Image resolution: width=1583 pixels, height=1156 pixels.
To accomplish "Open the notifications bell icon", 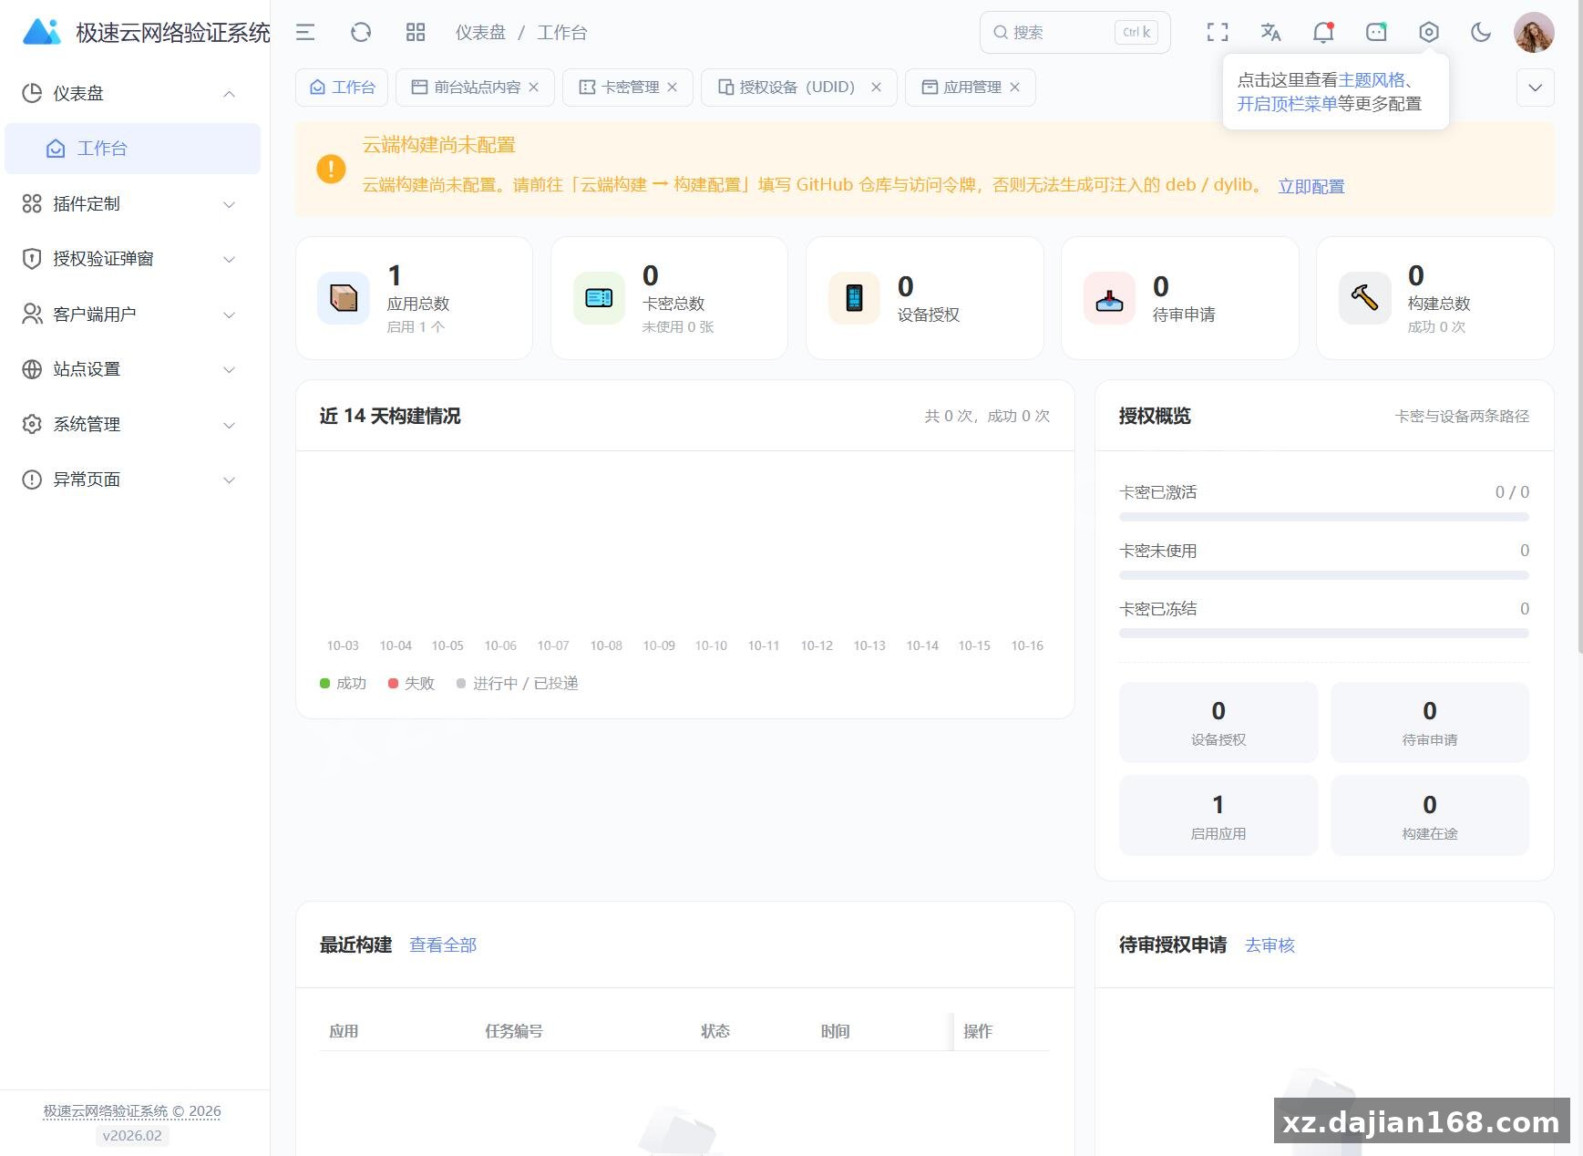I will tap(1323, 33).
